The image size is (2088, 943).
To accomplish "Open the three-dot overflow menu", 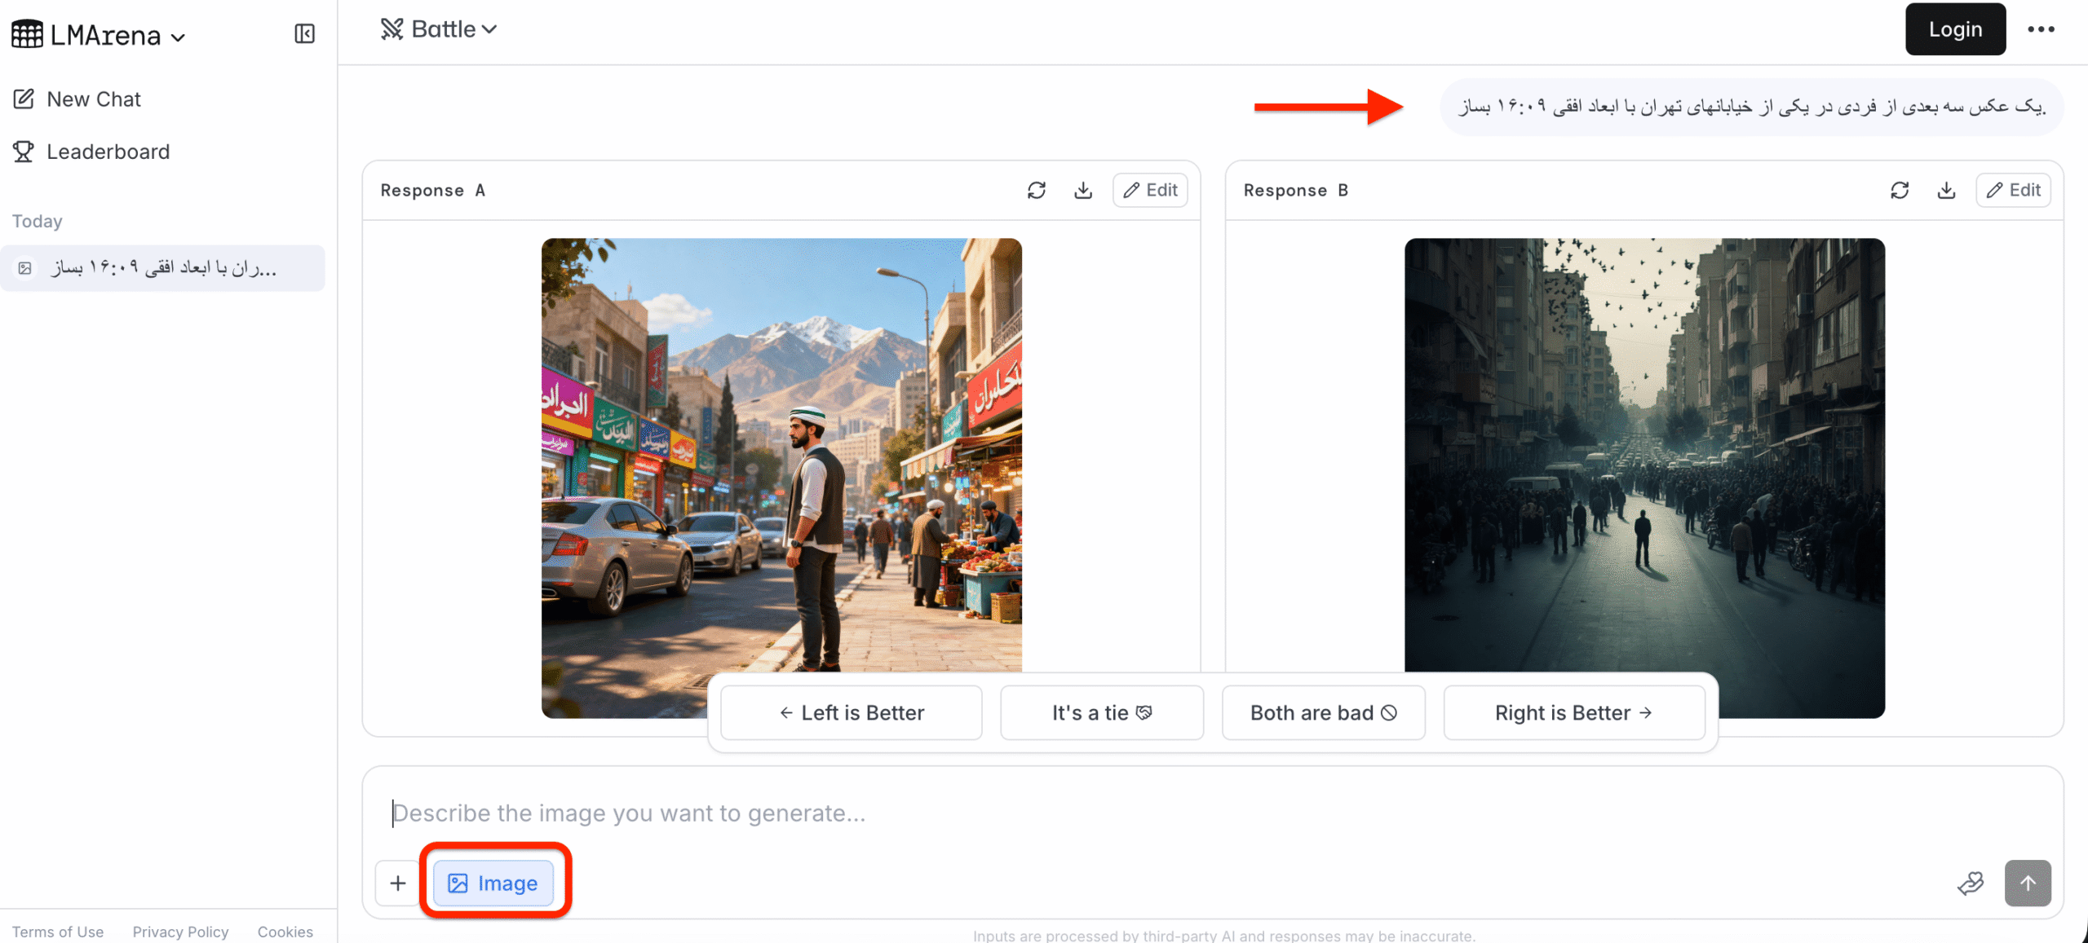I will click(x=2042, y=29).
